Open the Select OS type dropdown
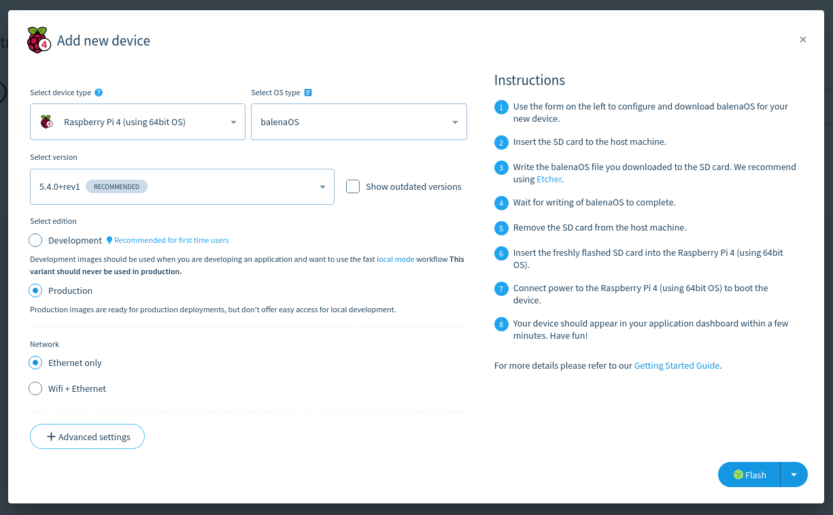This screenshot has height=515, width=833. coord(359,122)
